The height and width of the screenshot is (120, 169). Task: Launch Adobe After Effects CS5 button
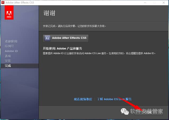point(66,38)
